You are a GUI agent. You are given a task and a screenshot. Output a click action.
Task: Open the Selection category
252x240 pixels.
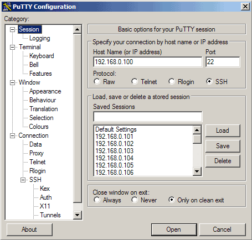point(42,118)
